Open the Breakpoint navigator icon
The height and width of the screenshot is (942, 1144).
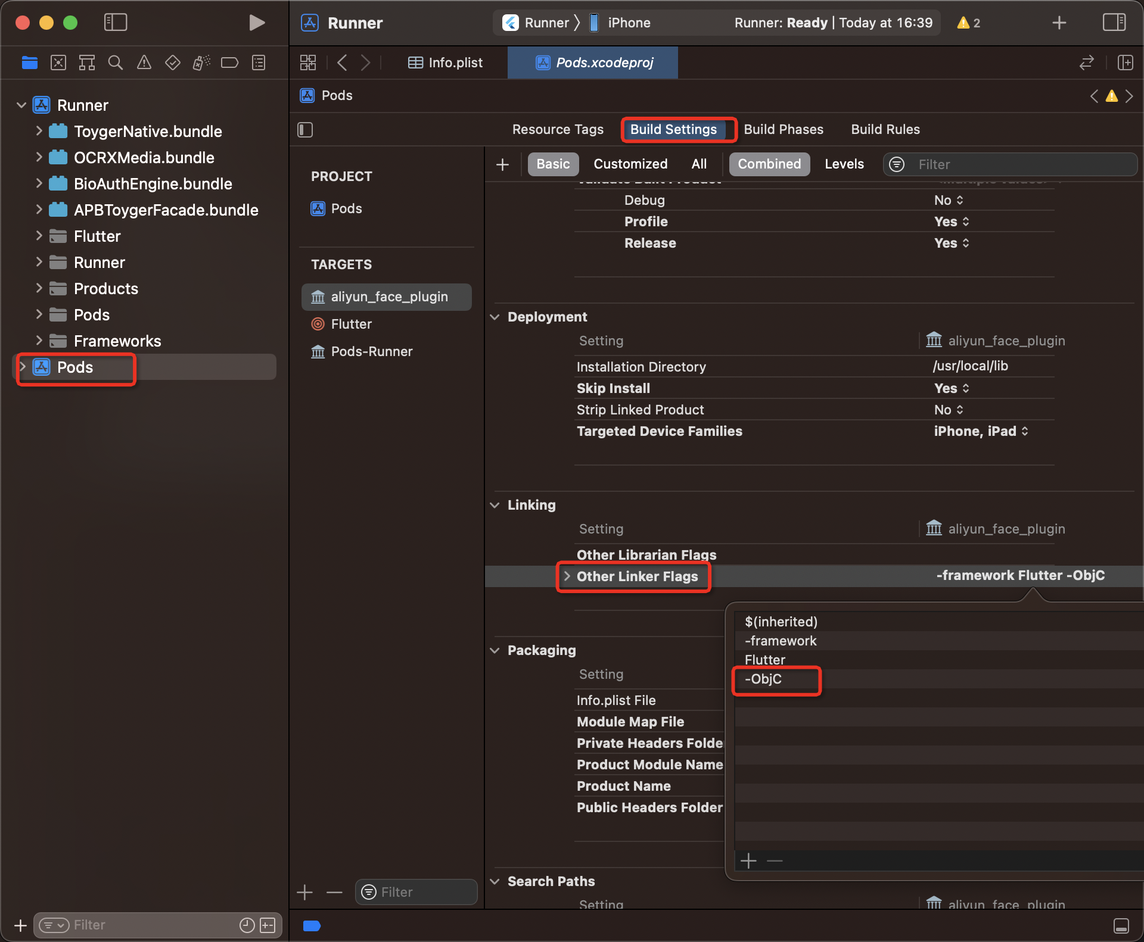(229, 63)
